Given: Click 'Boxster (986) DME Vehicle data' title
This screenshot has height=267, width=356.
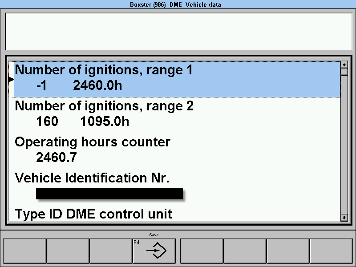Looking at the screenshot, I should 175,4.
